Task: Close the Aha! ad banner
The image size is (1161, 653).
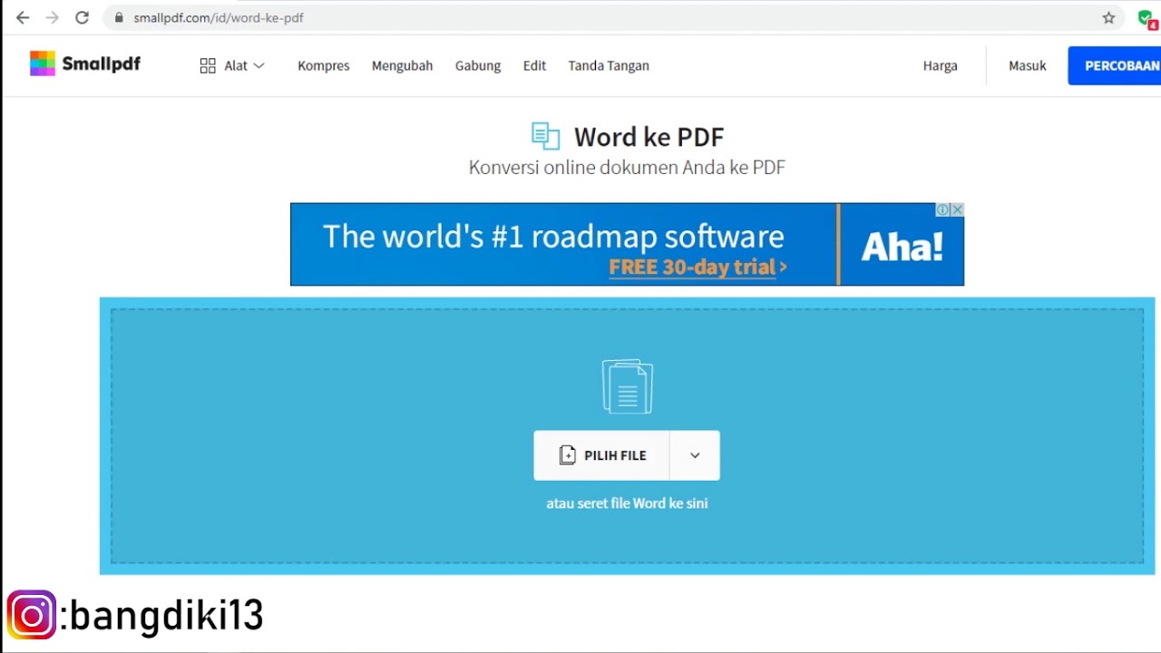Action: click(x=957, y=210)
